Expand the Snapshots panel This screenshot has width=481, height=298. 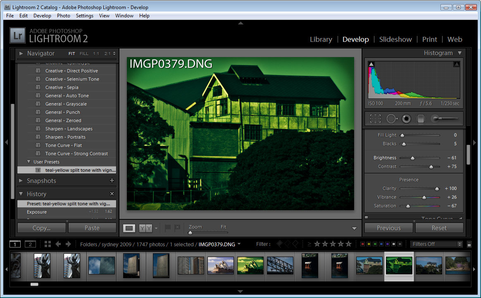click(21, 180)
